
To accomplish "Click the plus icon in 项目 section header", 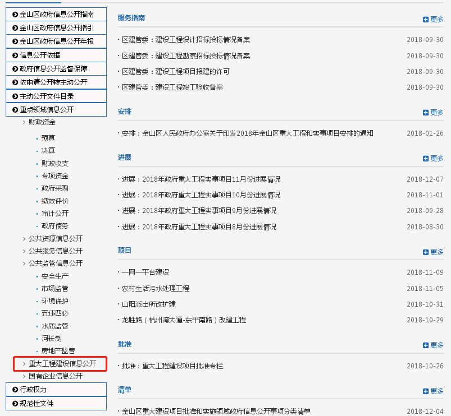I will pos(426,252).
